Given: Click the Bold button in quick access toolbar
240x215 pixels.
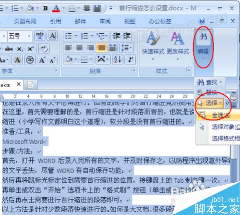Looking at the screenshot, I should (x=46, y=8).
